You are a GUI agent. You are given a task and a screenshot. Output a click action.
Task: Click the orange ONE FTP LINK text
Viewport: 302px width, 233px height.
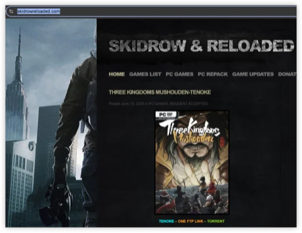(x=192, y=221)
